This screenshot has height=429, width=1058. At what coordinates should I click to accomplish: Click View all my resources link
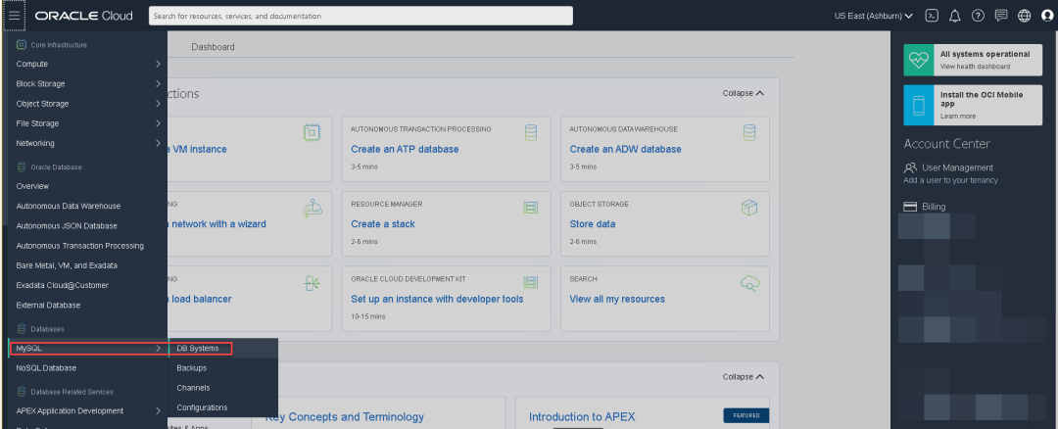[x=617, y=299]
